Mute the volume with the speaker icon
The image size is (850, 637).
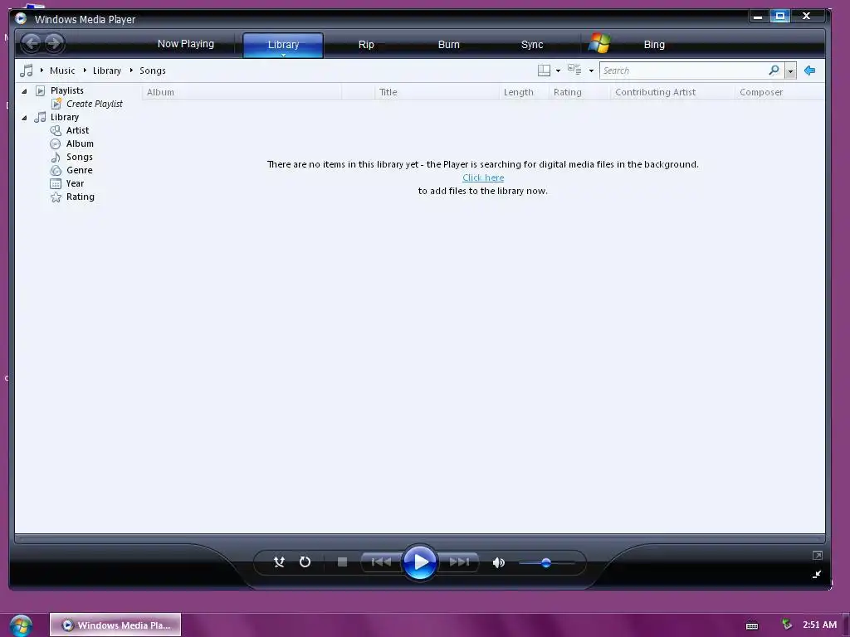coord(499,563)
